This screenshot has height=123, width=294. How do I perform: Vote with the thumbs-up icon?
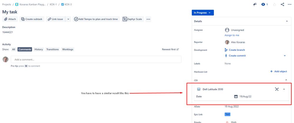click(x=275, y=4)
